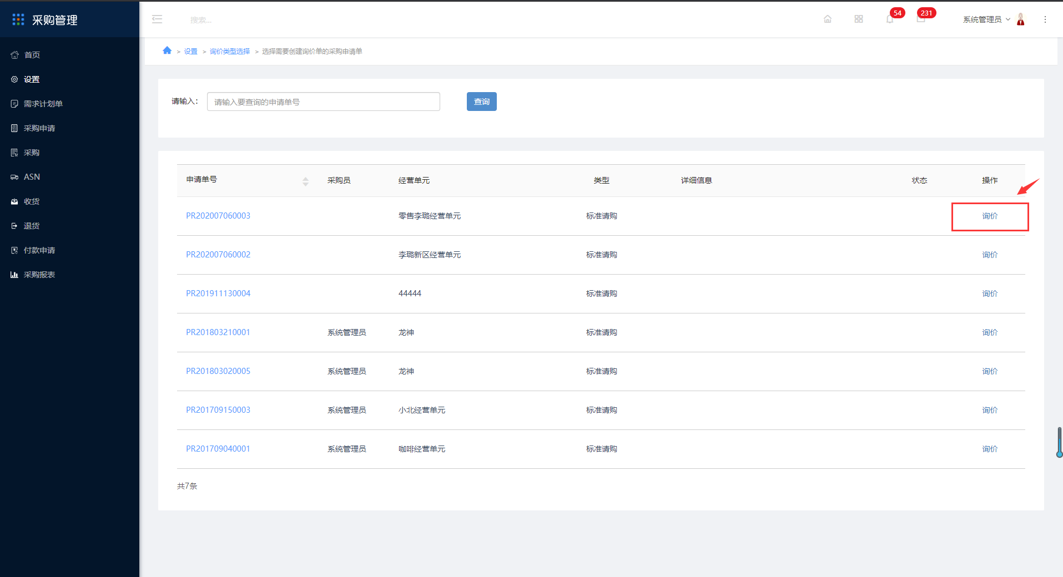
Task: Click 小北经营单元 cell
Action: [x=422, y=410]
